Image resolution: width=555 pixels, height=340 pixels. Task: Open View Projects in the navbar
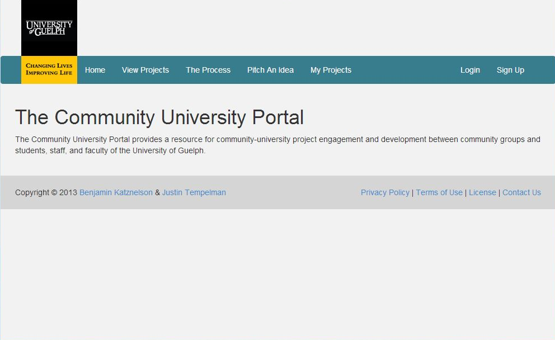coord(145,70)
